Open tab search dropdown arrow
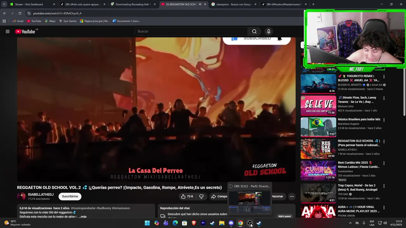The width and height of the screenshot is (406, 228). pos(4,4)
